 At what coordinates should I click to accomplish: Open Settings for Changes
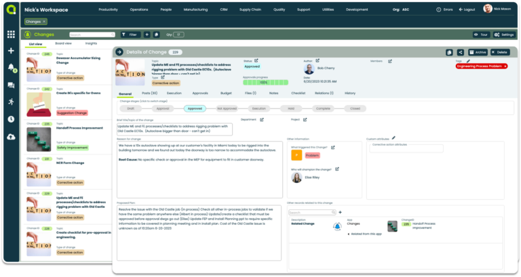pyautogui.click(x=504, y=35)
